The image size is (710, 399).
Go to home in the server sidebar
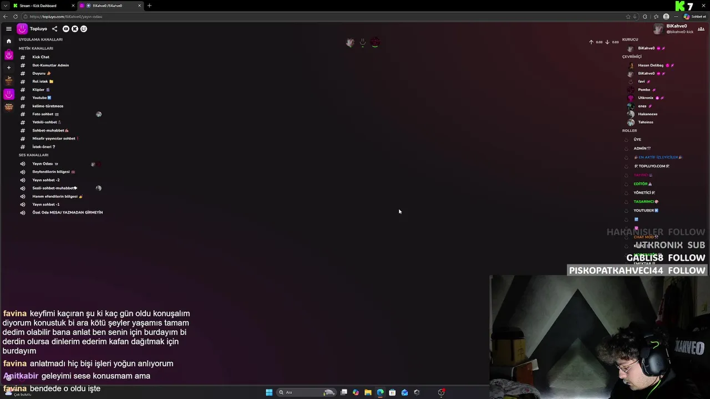click(x=9, y=41)
